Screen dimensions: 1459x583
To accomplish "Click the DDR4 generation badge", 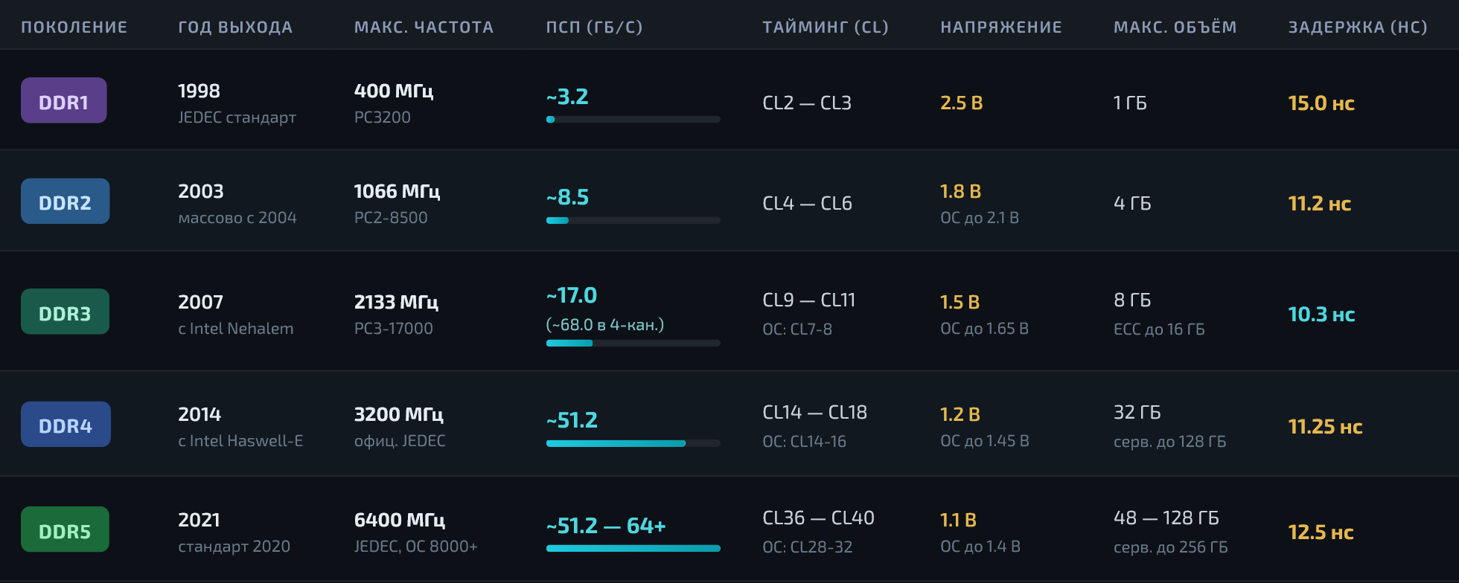I will (66, 425).
